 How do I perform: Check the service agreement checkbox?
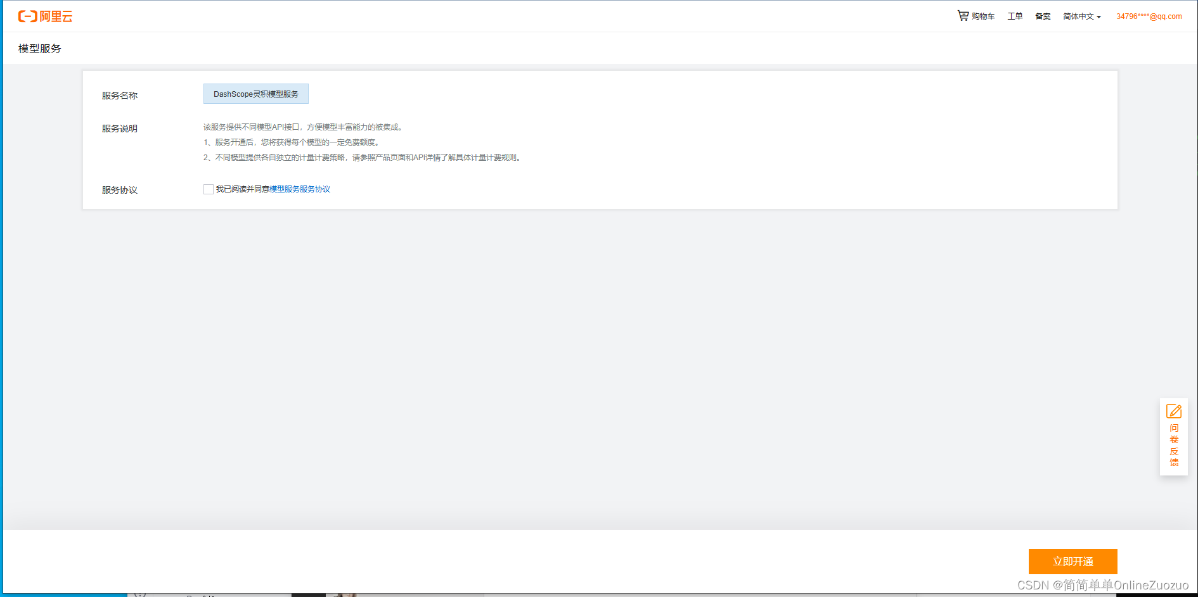[209, 189]
